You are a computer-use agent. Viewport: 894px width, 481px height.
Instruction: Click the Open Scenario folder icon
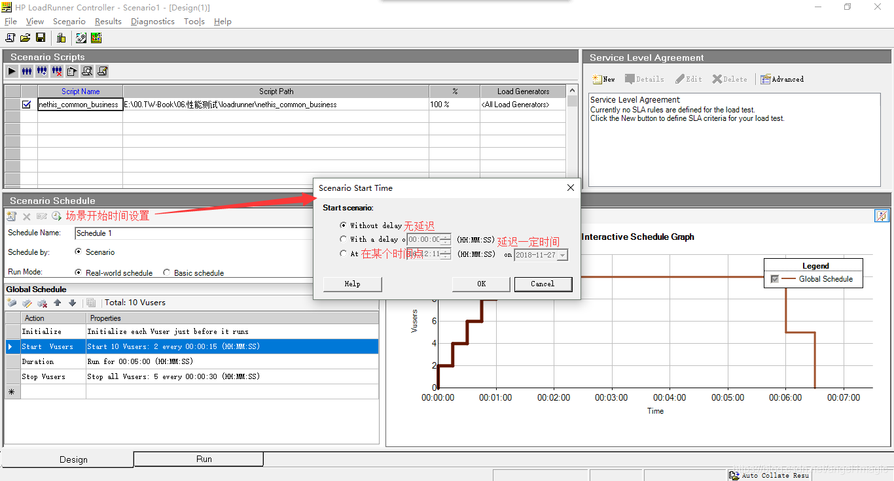26,38
